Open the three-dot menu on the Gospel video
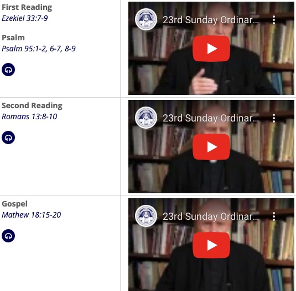Image resolution: width=296 pixels, height=291 pixels. point(274,216)
